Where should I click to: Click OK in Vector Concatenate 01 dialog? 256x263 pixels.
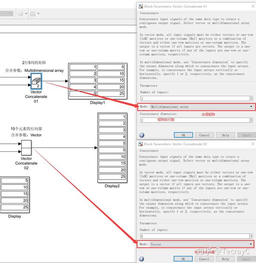pos(183,135)
